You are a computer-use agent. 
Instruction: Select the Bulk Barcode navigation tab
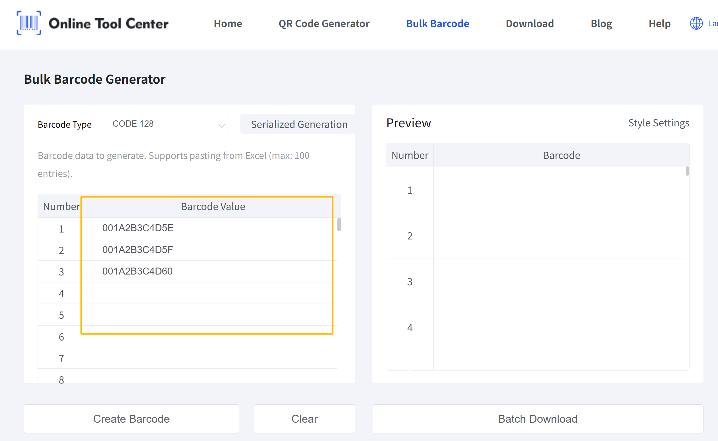coord(437,23)
